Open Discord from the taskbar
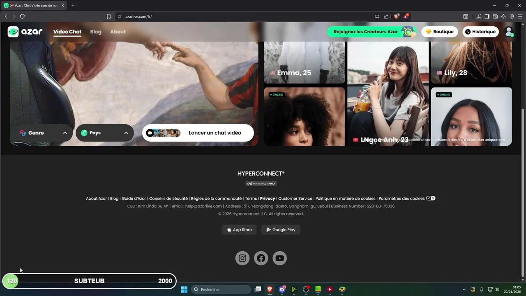The width and height of the screenshot is (526, 296). pyautogui.click(x=282, y=289)
